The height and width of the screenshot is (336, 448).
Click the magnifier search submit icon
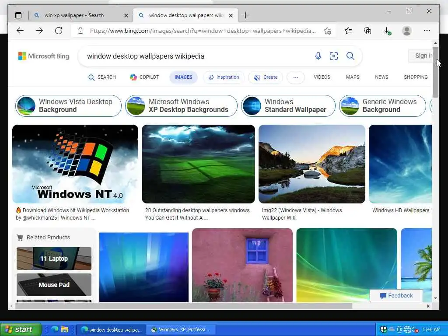(350, 56)
